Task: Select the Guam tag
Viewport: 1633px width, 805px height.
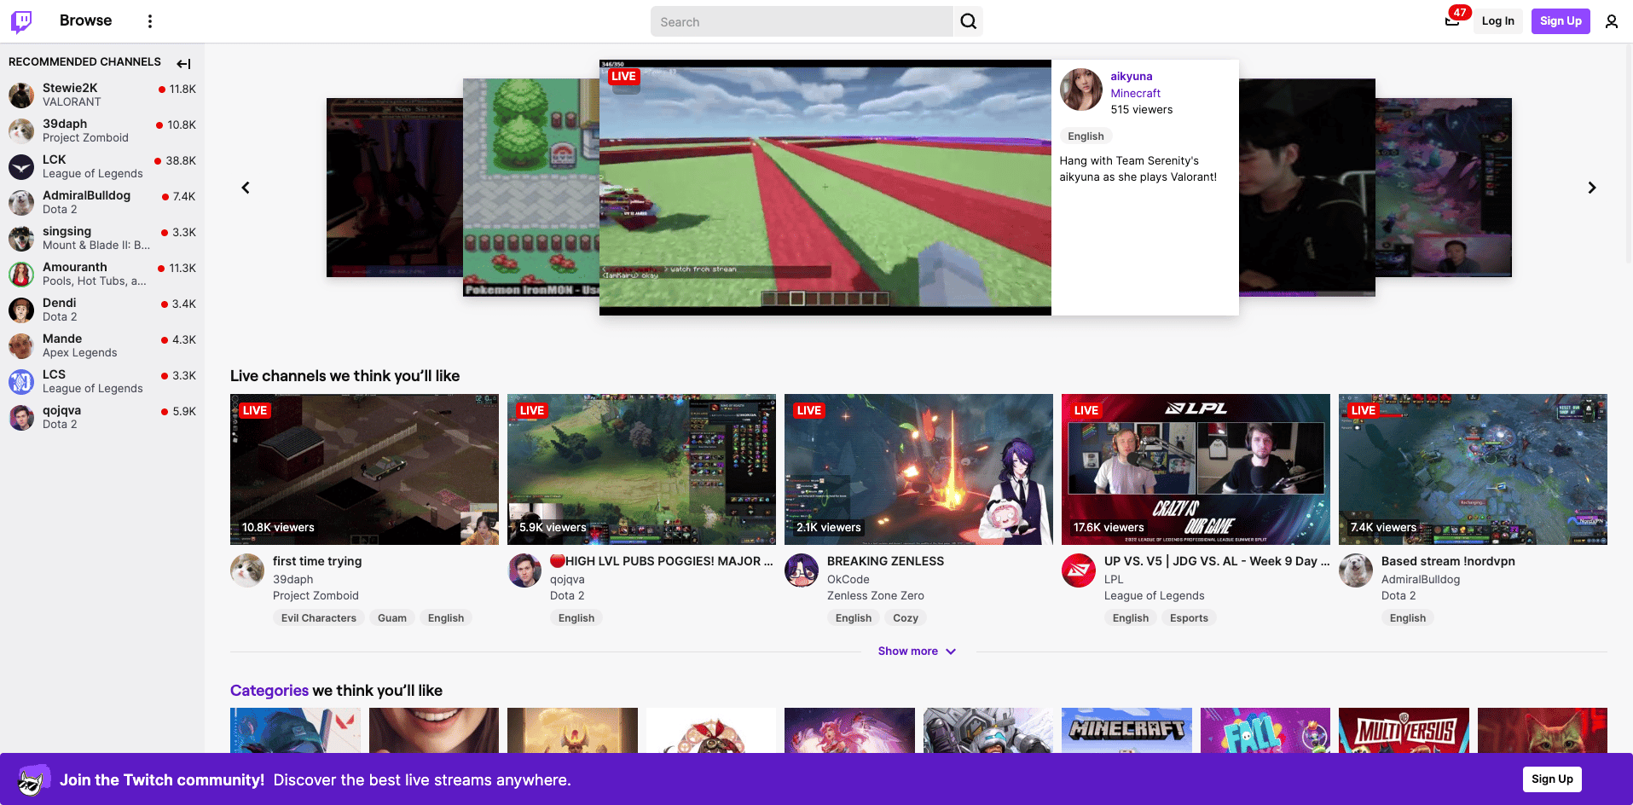Action: [x=392, y=618]
